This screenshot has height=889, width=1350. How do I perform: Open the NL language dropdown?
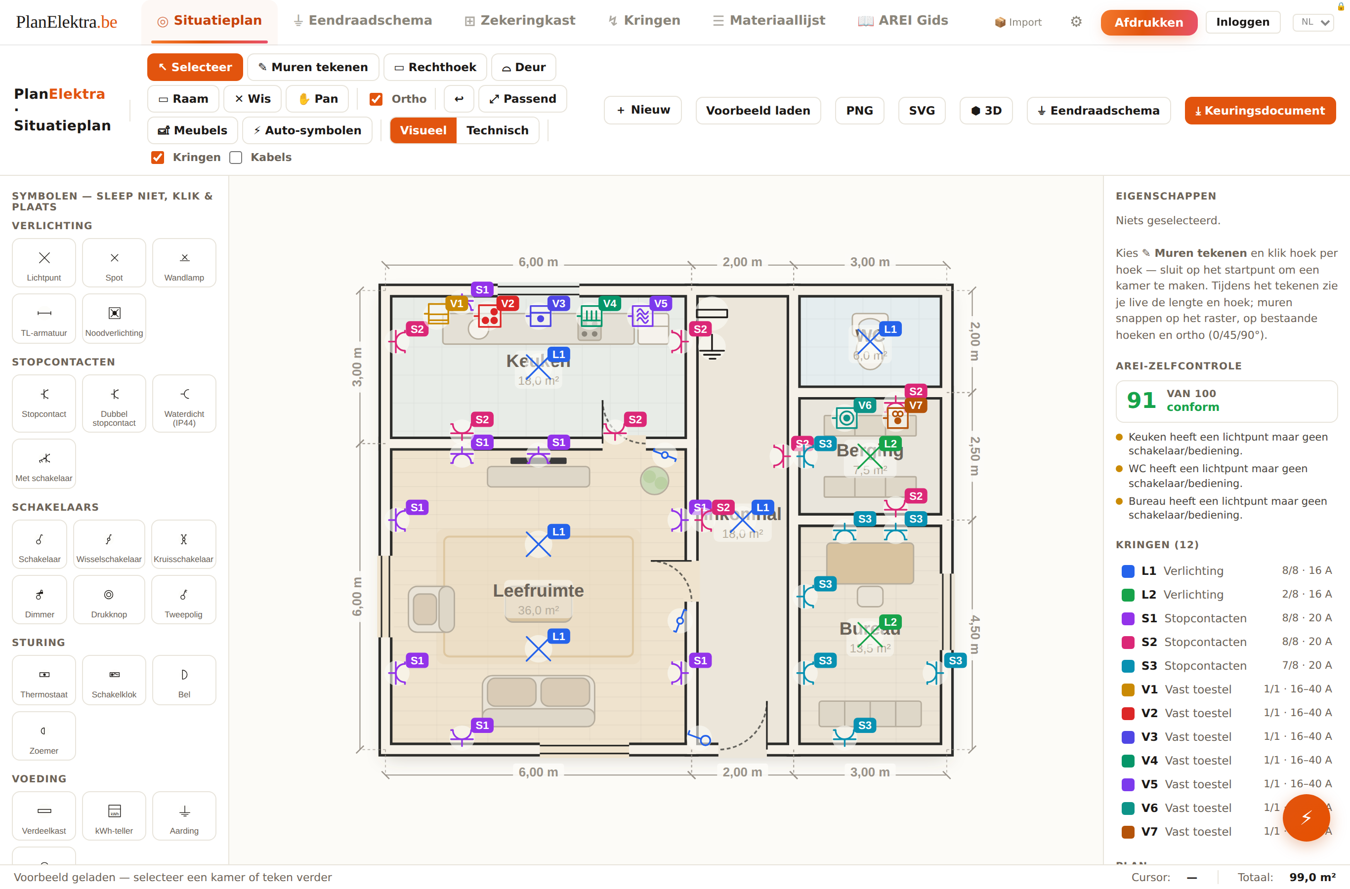(1313, 22)
